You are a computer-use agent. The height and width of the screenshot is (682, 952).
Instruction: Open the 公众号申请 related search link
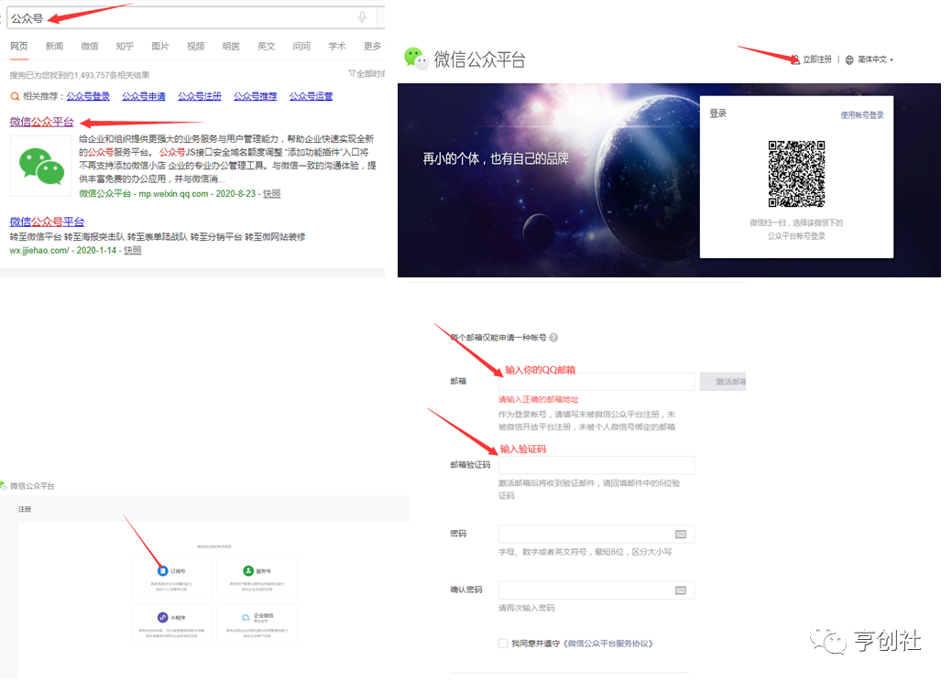coord(143,96)
